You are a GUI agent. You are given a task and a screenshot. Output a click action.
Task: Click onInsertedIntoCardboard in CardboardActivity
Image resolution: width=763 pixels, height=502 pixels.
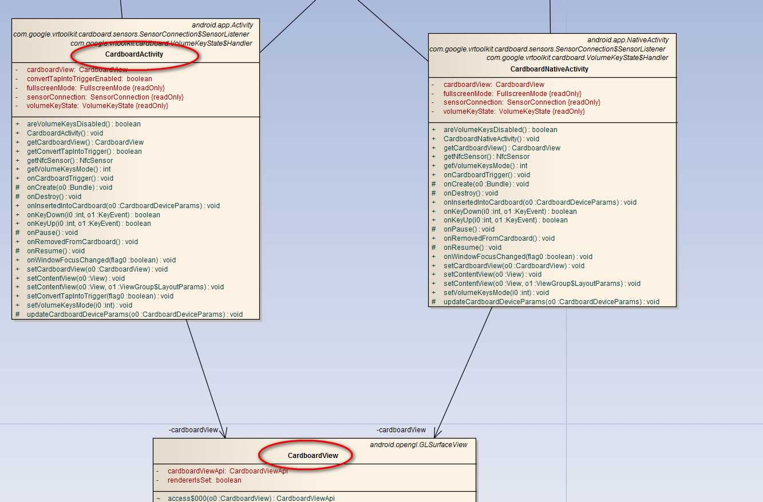pyautogui.click(x=123, y=206)
